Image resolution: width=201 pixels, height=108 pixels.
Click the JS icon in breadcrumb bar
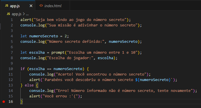pyautogui.click(x=8, y=14)
